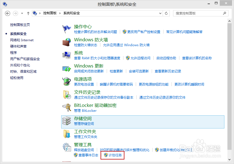Click the Refresh button in address bar
234x164 pixels.
tap(166, 13)
